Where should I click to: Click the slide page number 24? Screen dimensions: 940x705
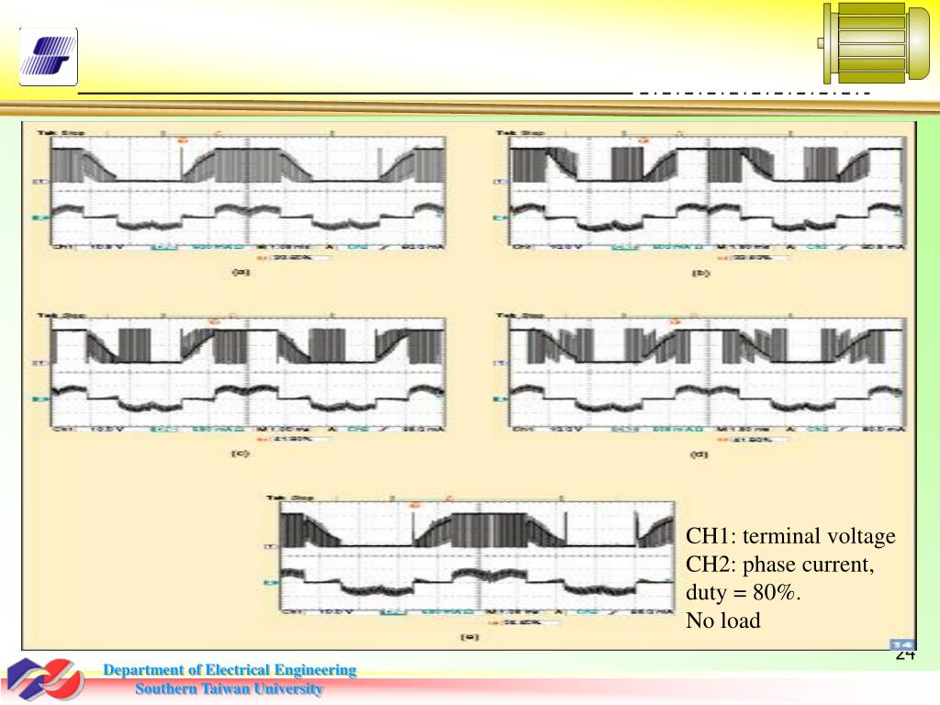tap(905, 654)
